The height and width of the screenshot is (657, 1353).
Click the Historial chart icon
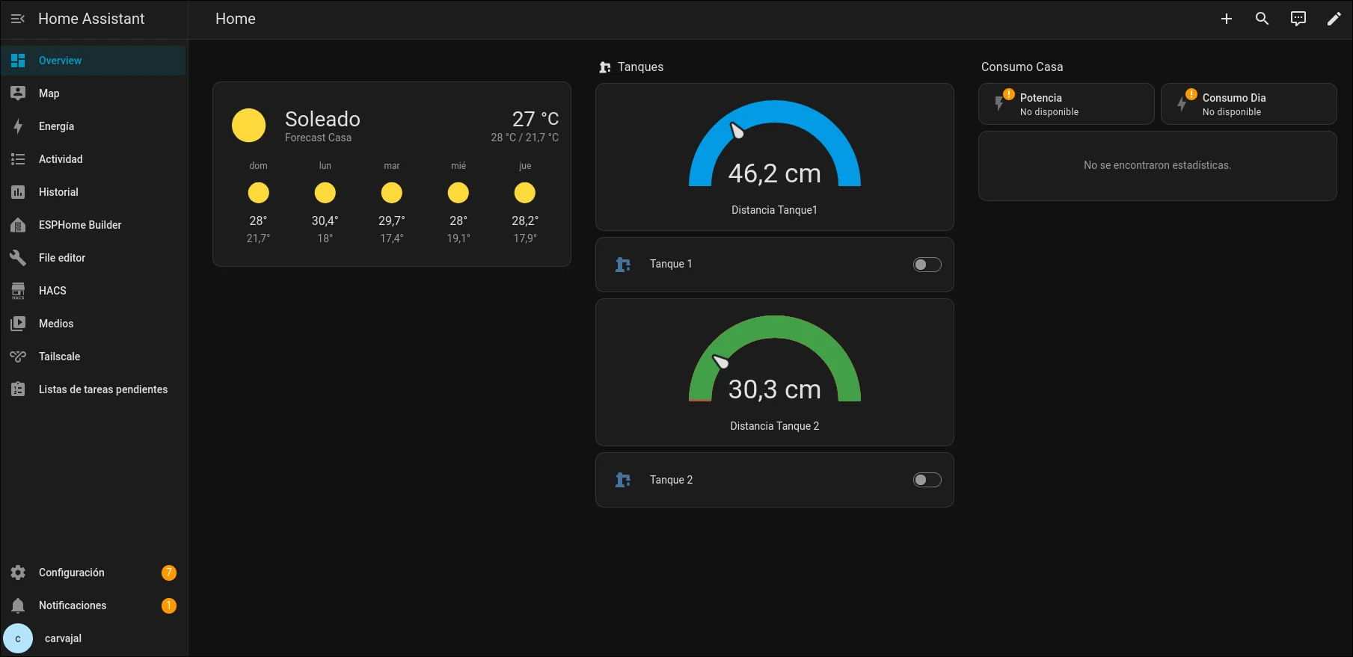tap(18, 192)
